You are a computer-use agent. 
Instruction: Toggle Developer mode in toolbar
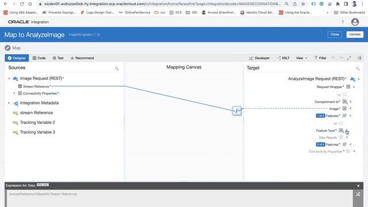click(259, 58)
